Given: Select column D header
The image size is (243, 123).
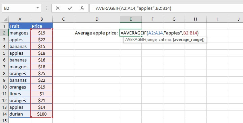Looking at the screenshot, I should click(x=97, y=19).
